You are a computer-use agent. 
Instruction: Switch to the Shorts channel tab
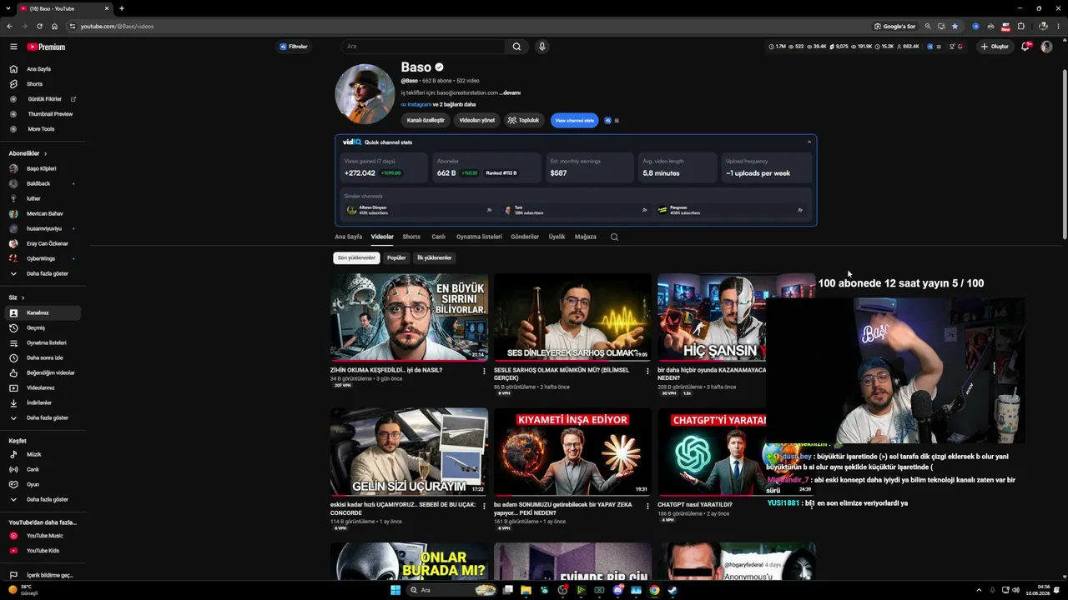(x=411, y=237)
